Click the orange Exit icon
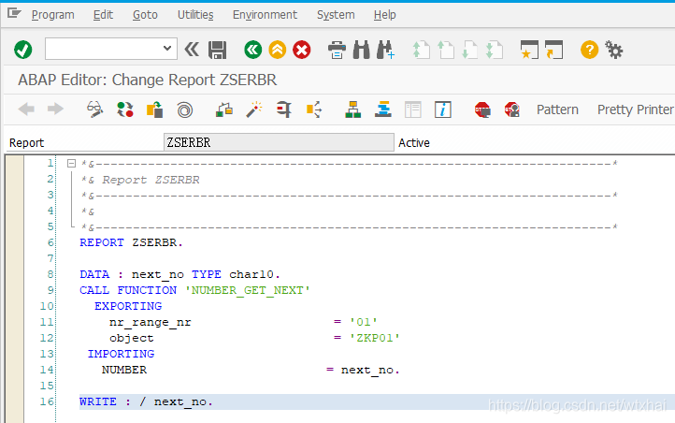 click(278, 50)
